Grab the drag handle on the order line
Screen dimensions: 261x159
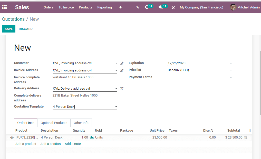click(12, 137)
